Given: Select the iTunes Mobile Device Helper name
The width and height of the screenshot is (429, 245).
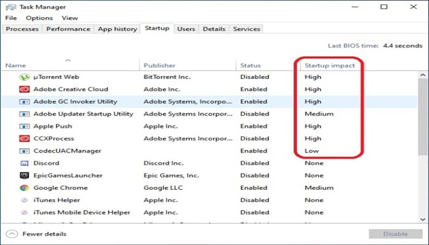Looking at the screenshot, I should pos(82,213).
